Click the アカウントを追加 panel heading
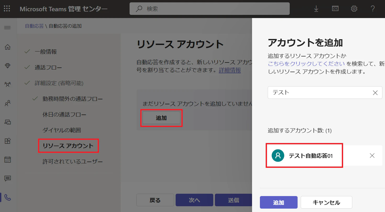 tap(305, 43)
